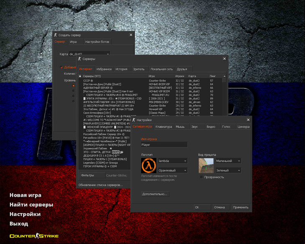Click the Фильтры button
The height and width of the screenshot is (244, 305).
point(92,175)
